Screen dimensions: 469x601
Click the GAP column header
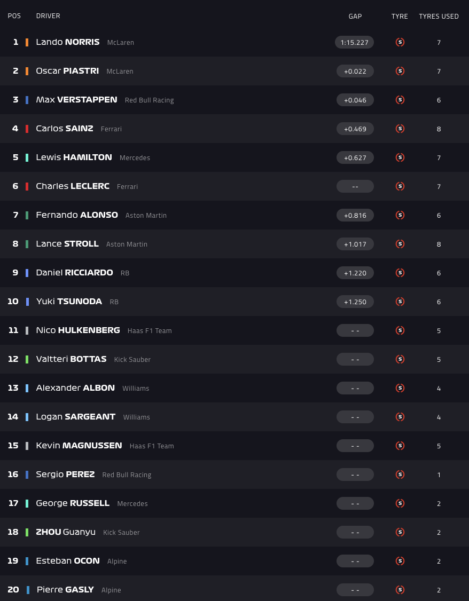(x=355, y=16)
